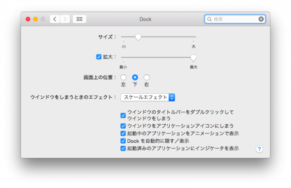Image resolution: width=291 pixels, height=188 pixels.
Task: Select the 右 dock position radio button
Action: 146,77
